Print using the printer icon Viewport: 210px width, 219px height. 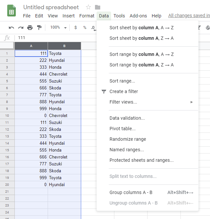(30, 28)
